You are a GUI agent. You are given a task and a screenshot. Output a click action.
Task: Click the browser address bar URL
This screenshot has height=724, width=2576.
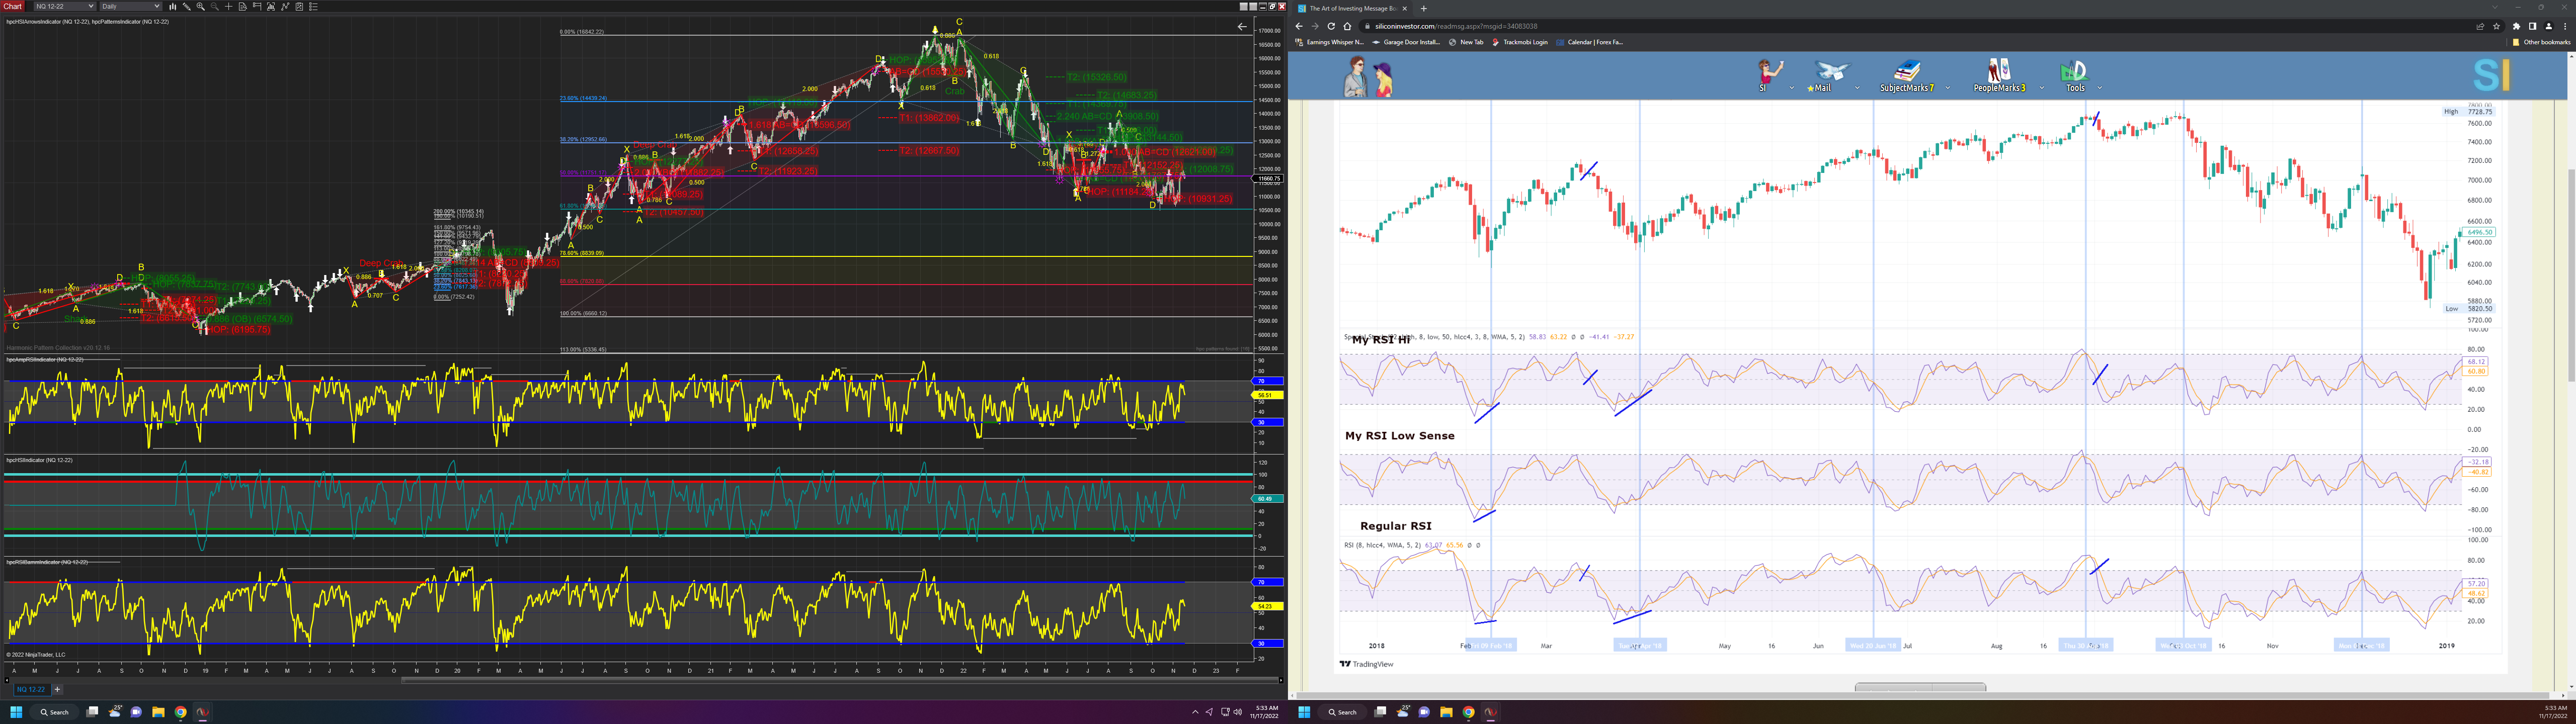1456,26
